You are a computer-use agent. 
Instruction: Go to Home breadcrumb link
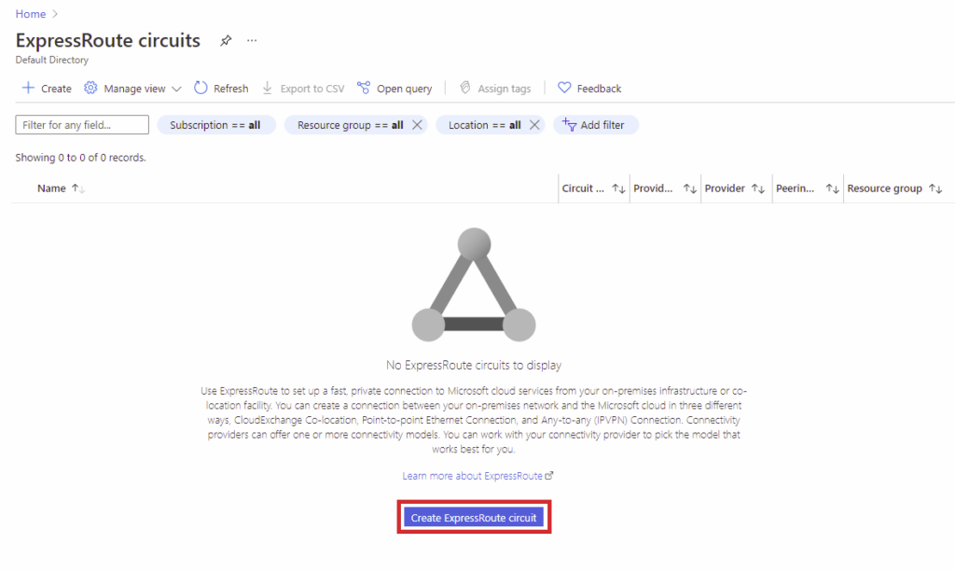point(31,13)
